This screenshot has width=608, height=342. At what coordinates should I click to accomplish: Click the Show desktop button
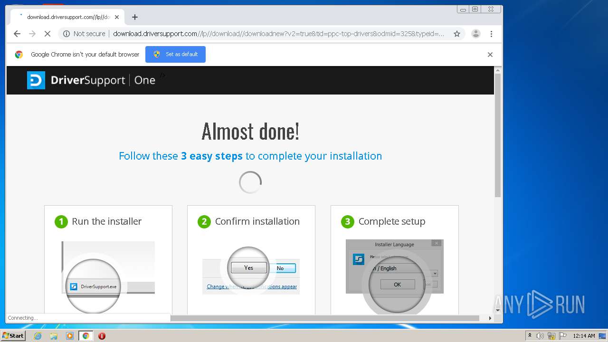click(x=603, y=336)
